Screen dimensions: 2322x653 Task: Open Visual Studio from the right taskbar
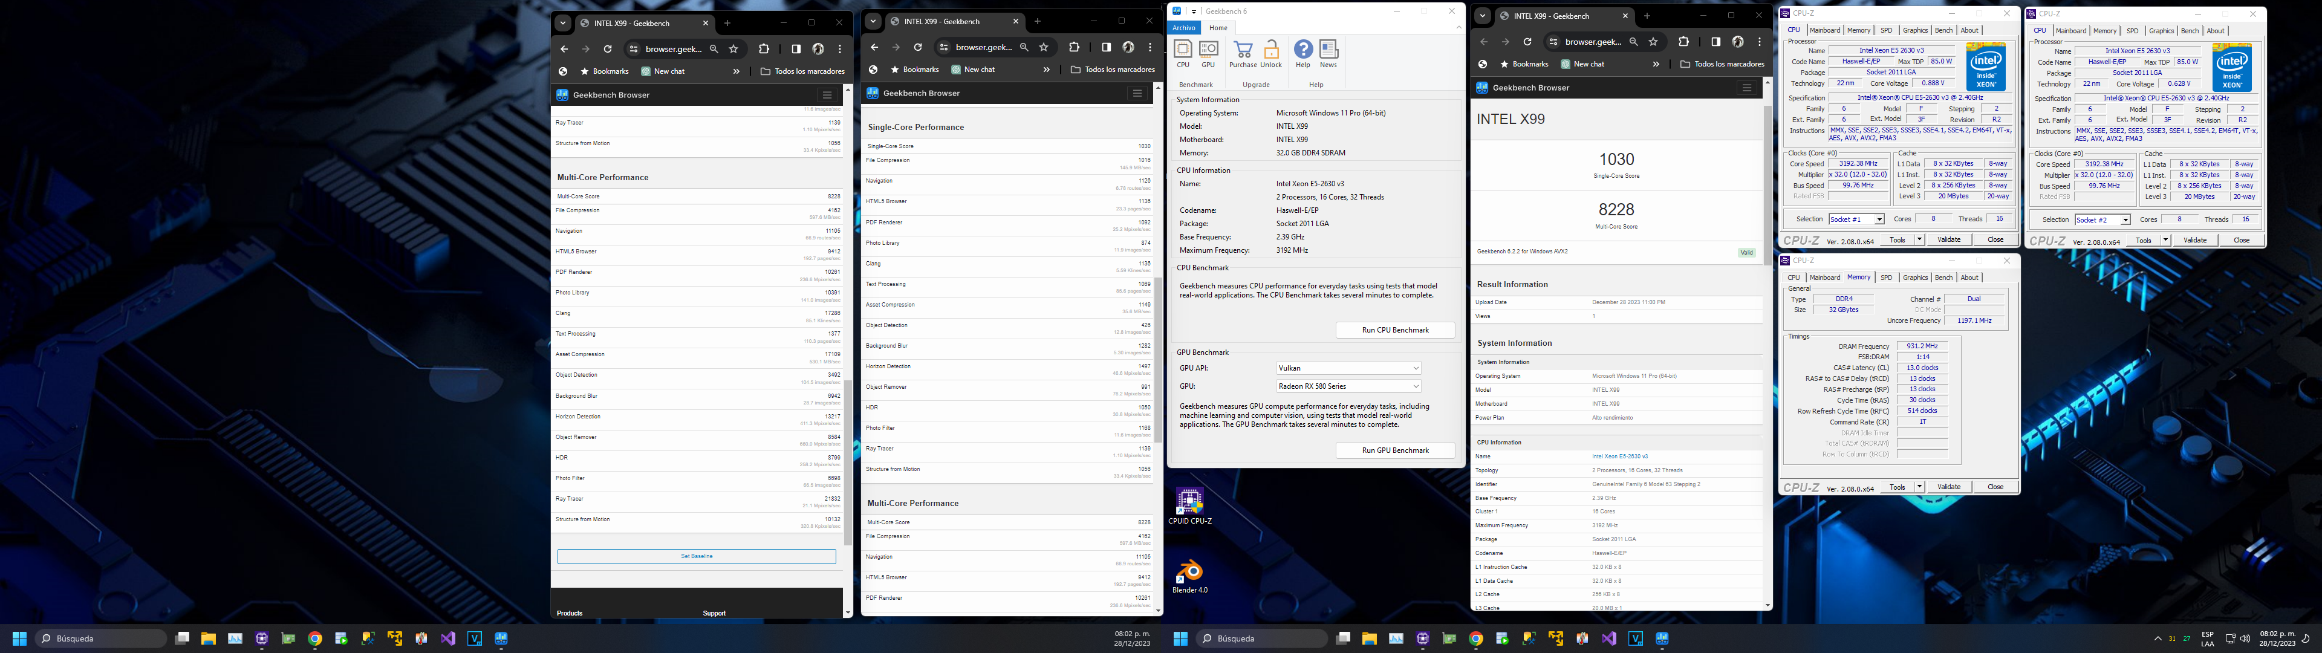[x=1609, y=638]
